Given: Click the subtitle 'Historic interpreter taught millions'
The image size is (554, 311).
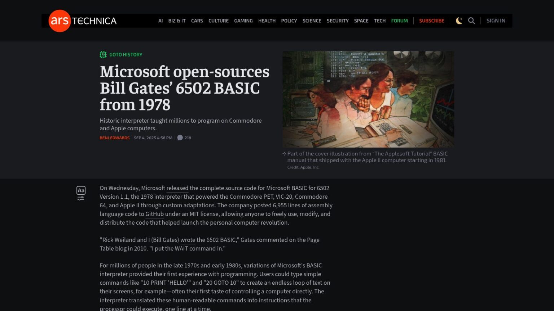Looking at the screenshot, I should pos(181,125).
